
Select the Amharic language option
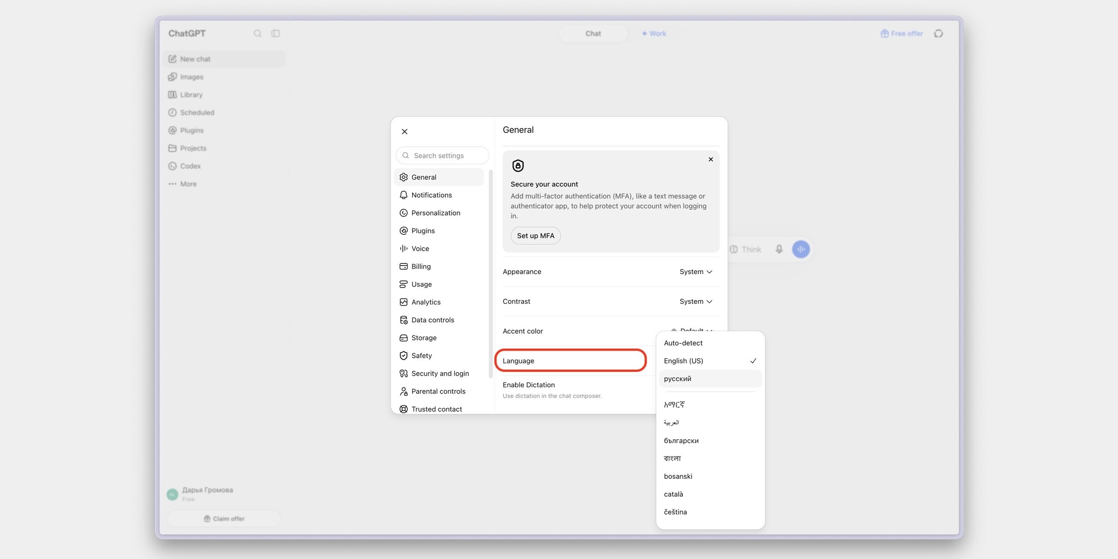(710, 405)
